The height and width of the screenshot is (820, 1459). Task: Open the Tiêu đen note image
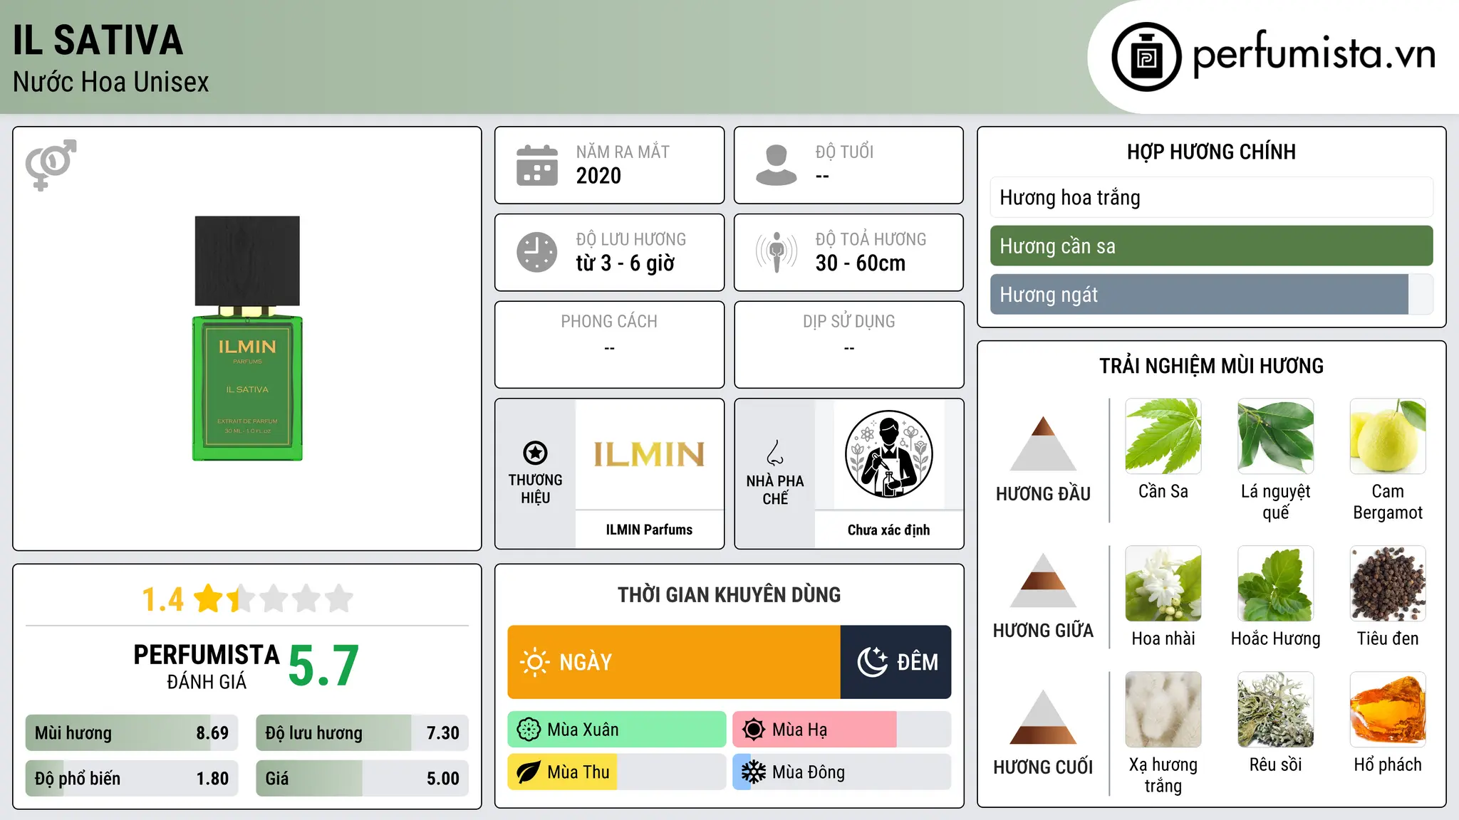click(1388, 584)
